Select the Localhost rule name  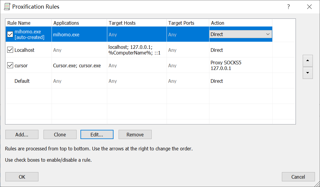coord(24,50)
